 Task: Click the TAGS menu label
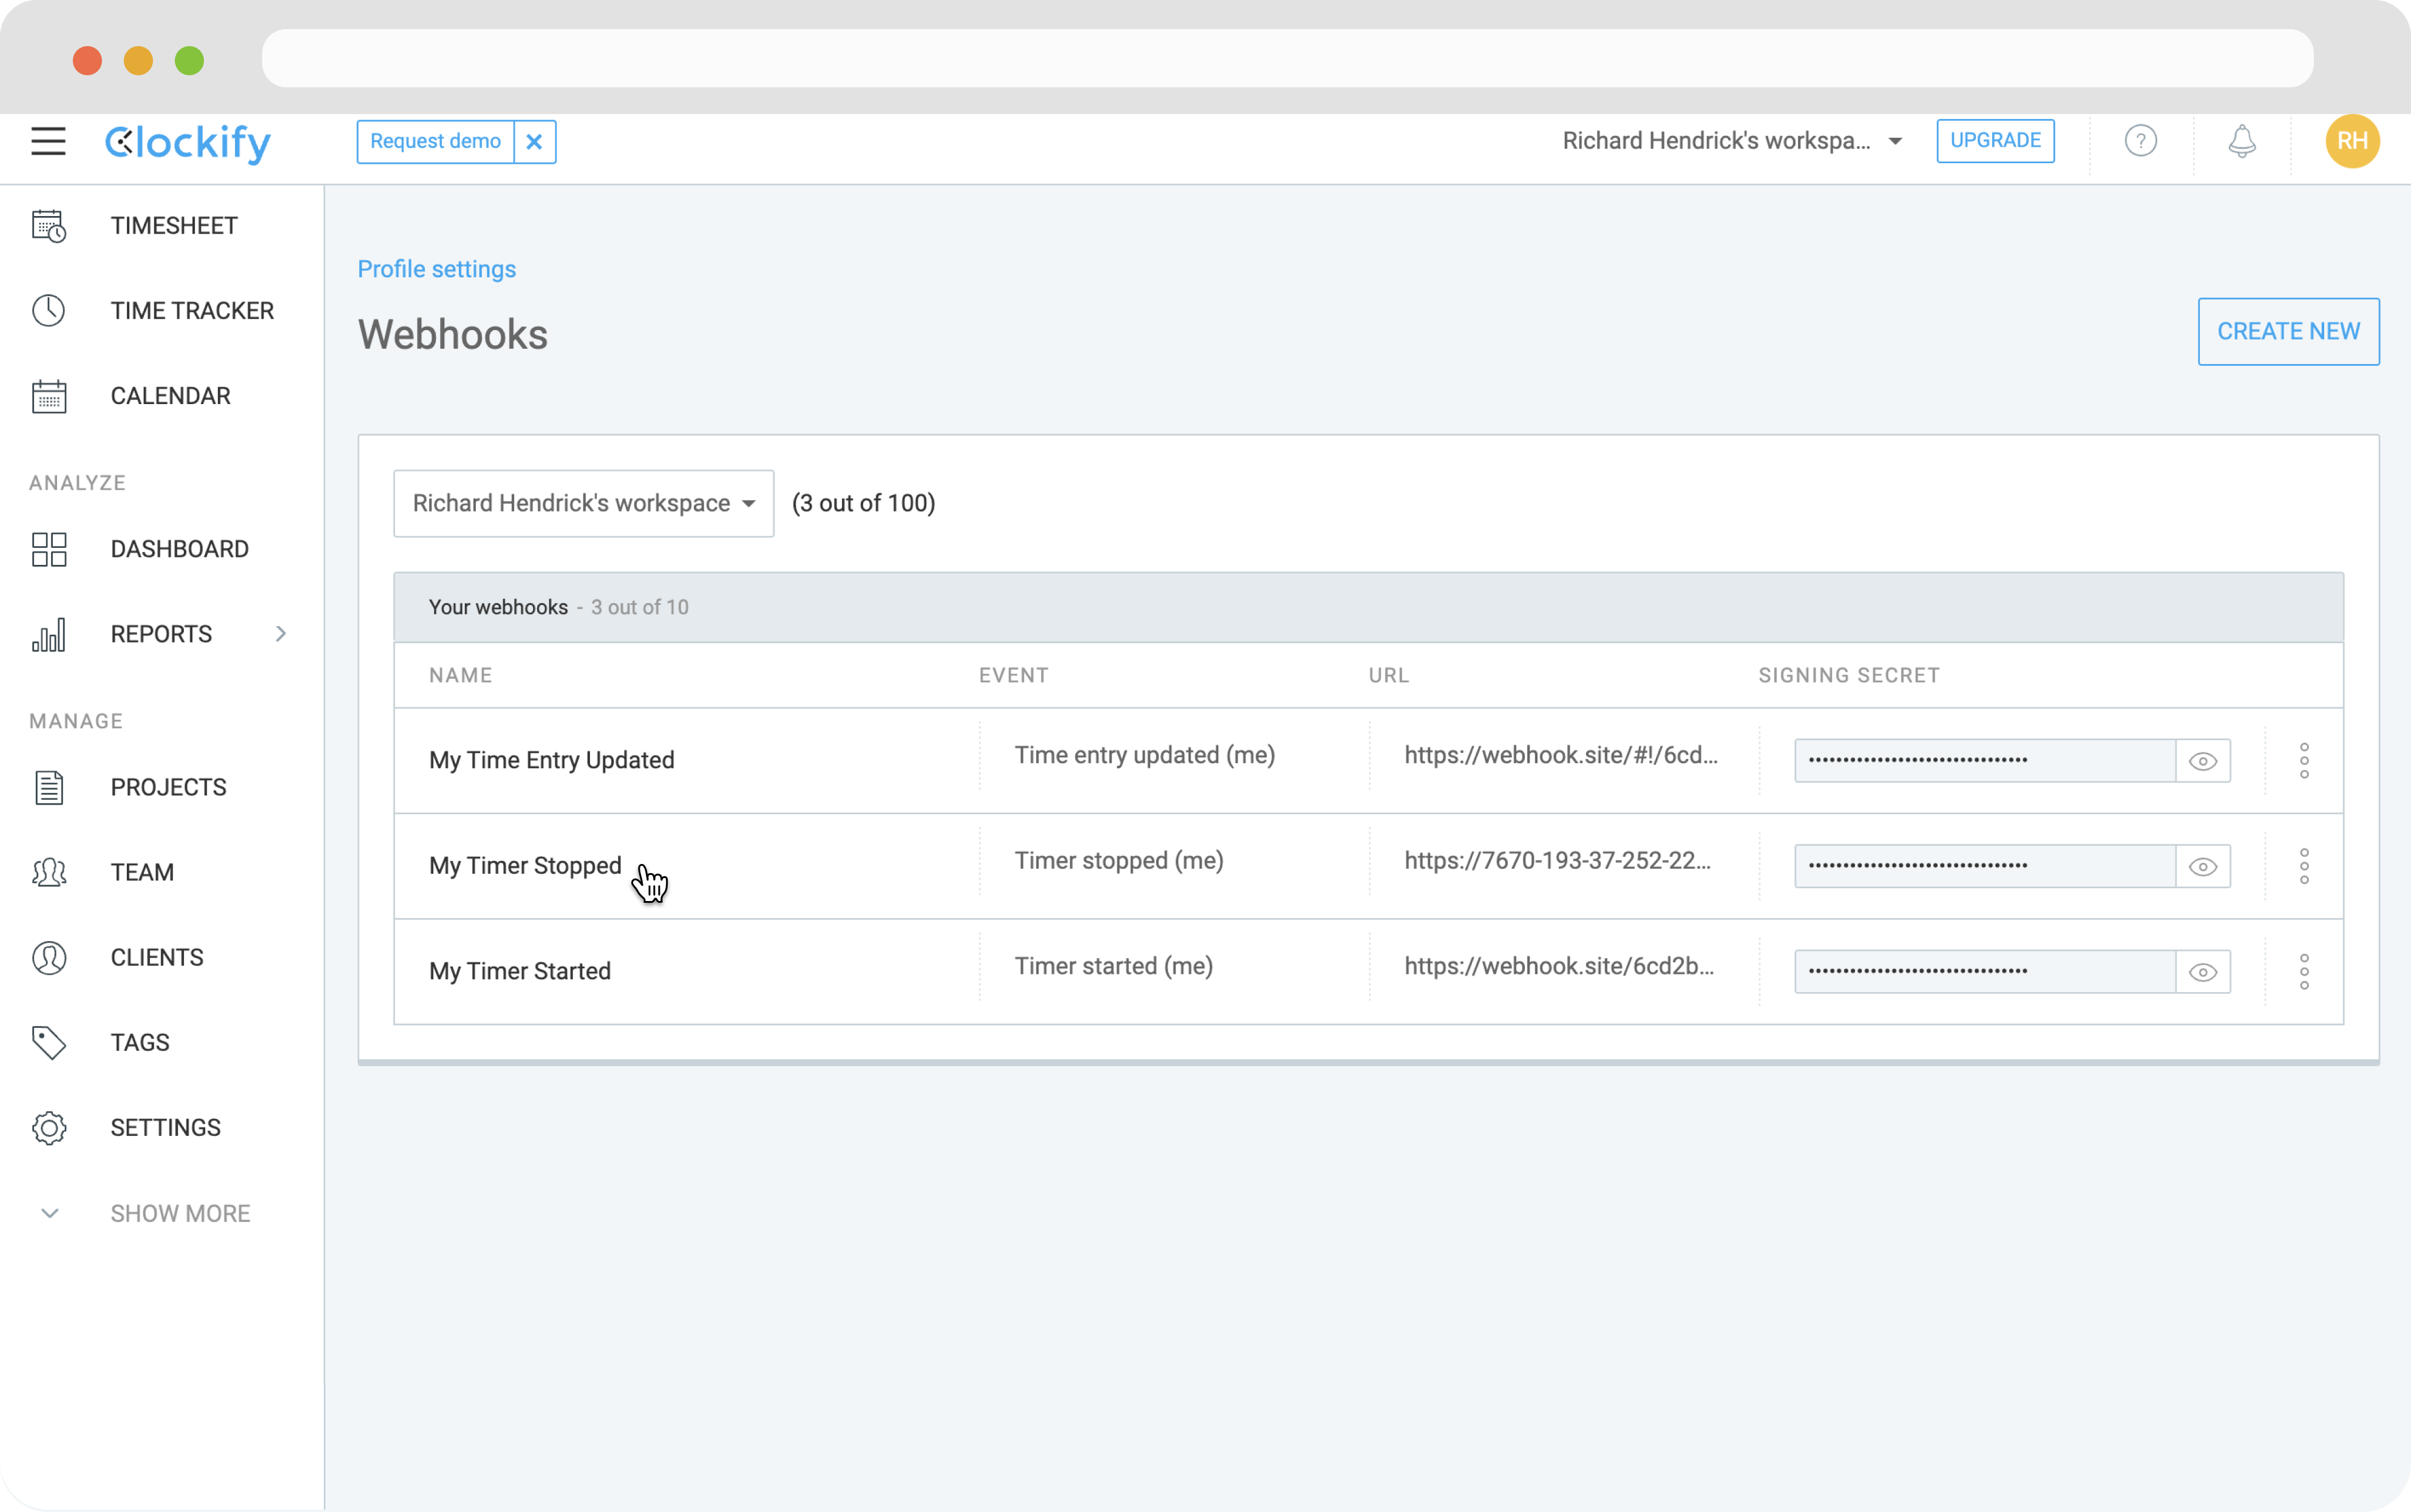pos(140,1042)
